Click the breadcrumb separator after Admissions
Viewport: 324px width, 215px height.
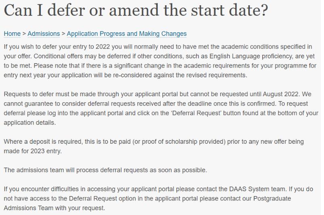(x=63, y=34)
